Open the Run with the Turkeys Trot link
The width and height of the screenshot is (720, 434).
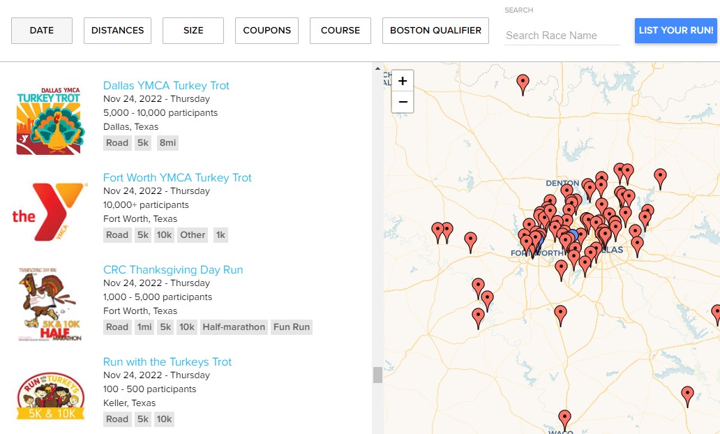(x=167, y=362)
